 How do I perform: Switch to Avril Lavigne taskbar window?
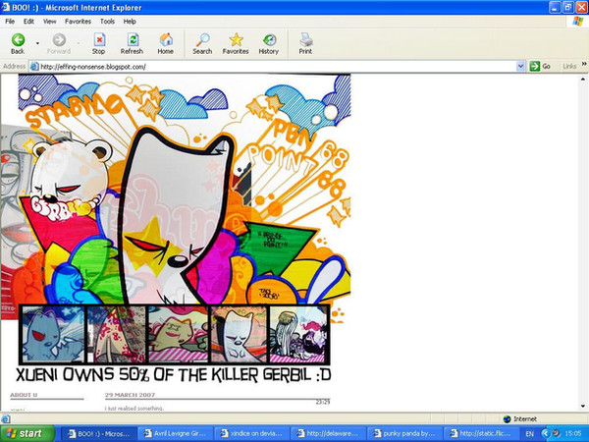pyautogui.click(x=176, y=433)
